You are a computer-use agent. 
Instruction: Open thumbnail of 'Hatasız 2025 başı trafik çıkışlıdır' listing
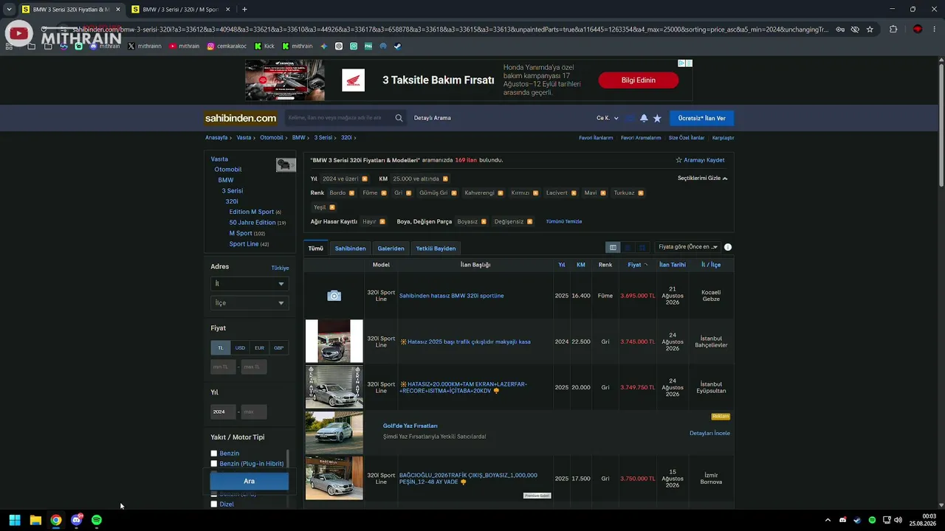pos(334,341)
